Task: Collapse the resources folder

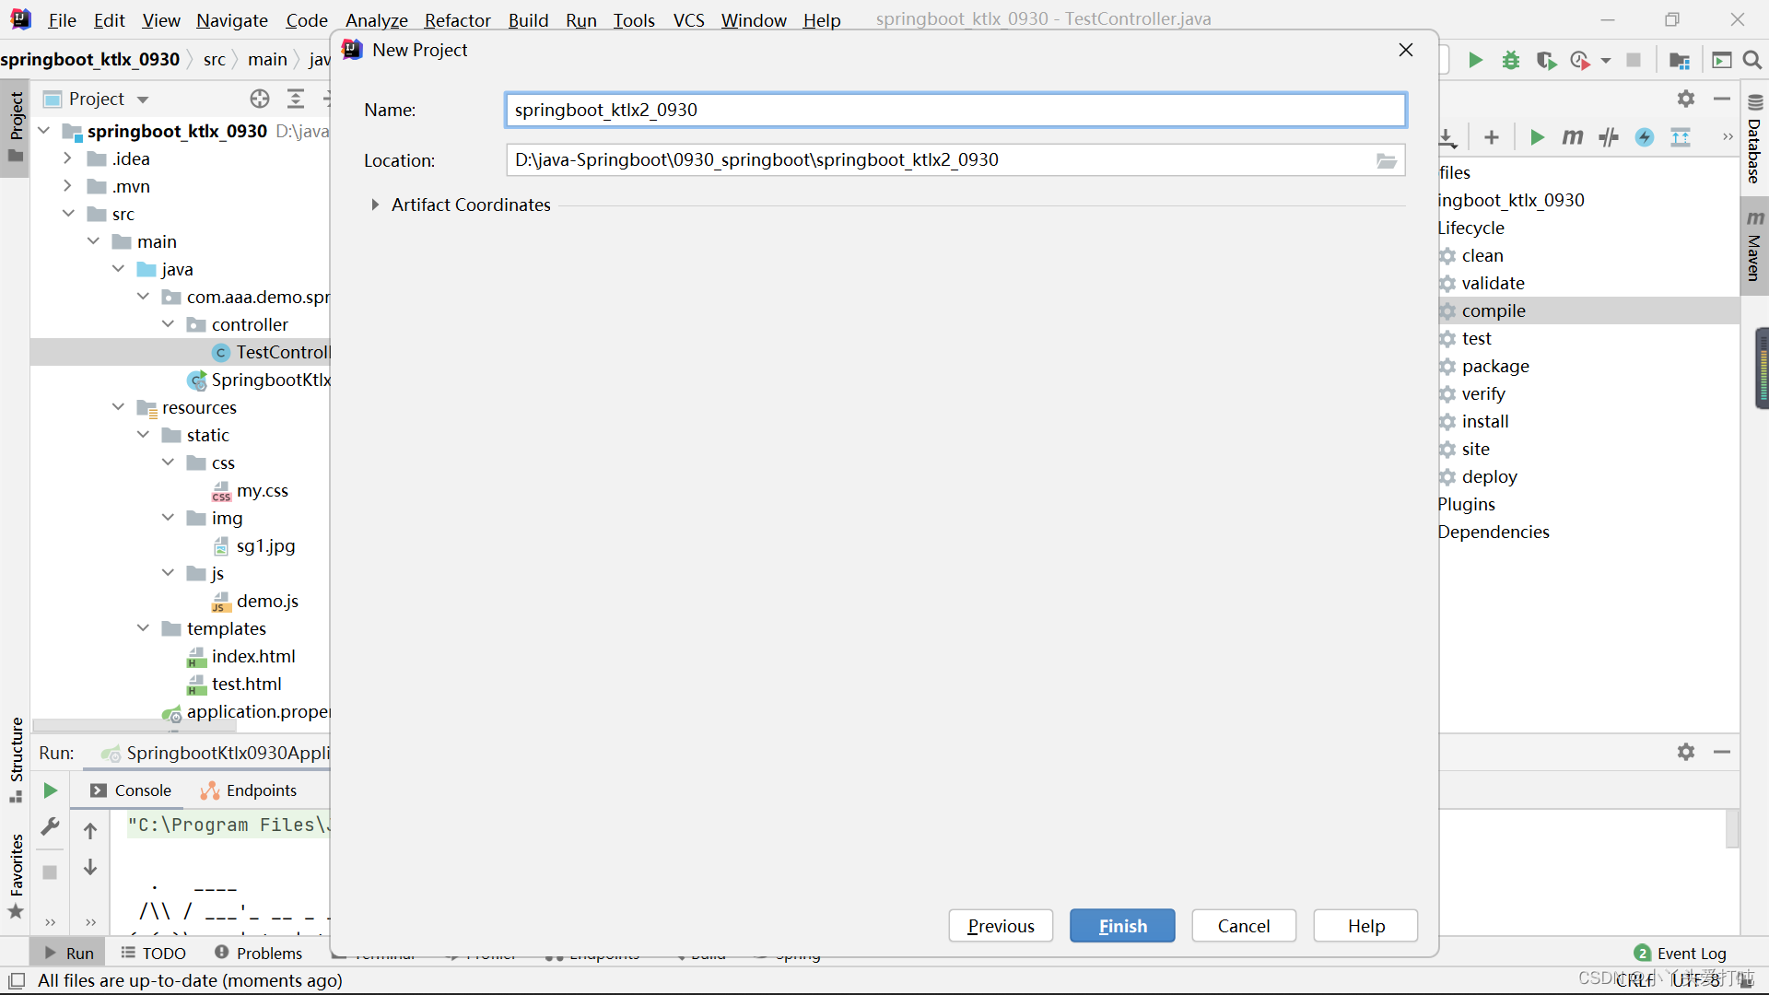Action: click(118, 407)
